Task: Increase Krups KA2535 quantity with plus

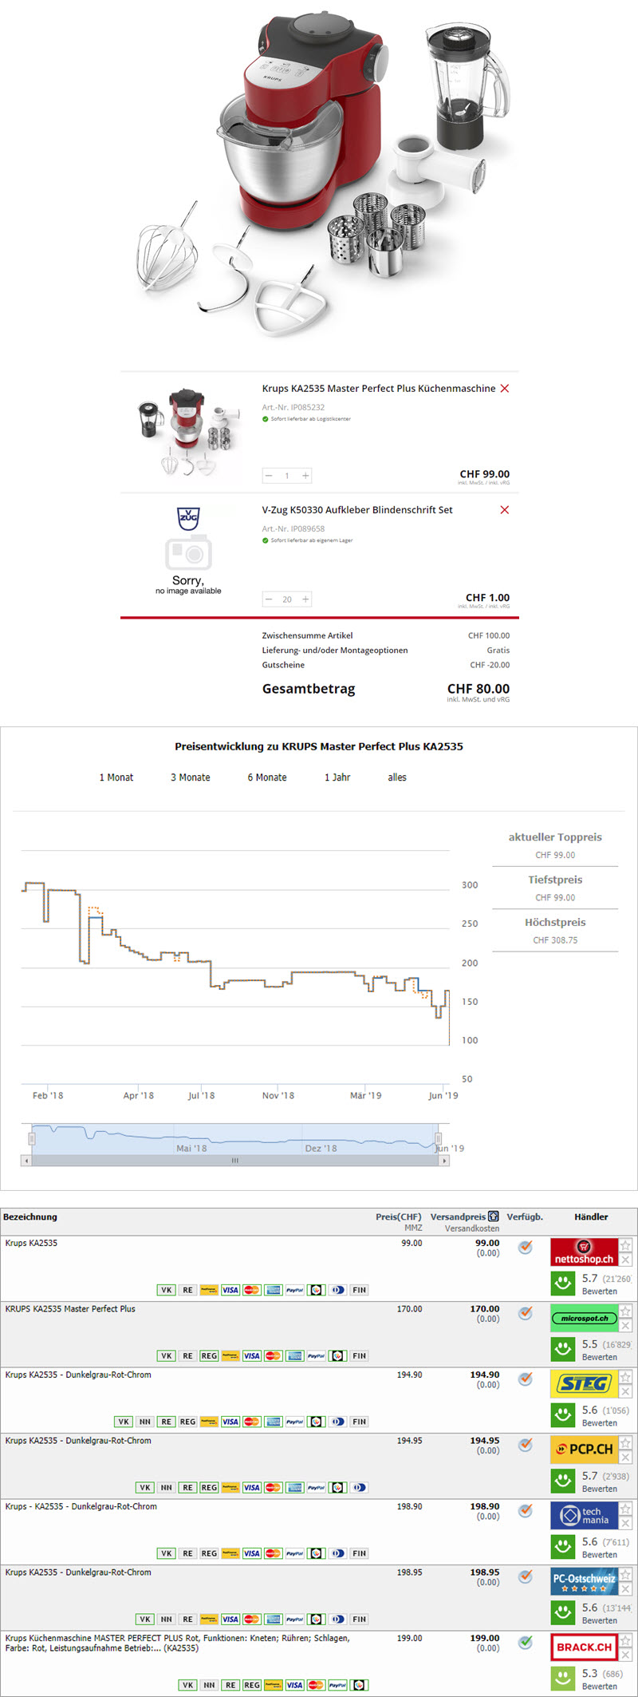Action: [x=305, y=476]
